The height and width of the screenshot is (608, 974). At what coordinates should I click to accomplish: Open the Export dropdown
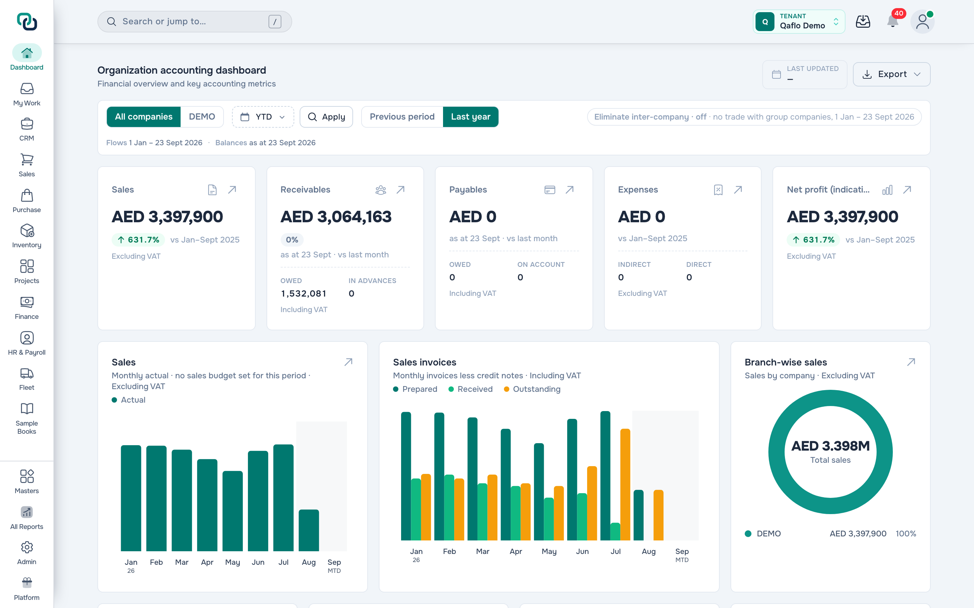pyautogui.click(x=891, y=74)
